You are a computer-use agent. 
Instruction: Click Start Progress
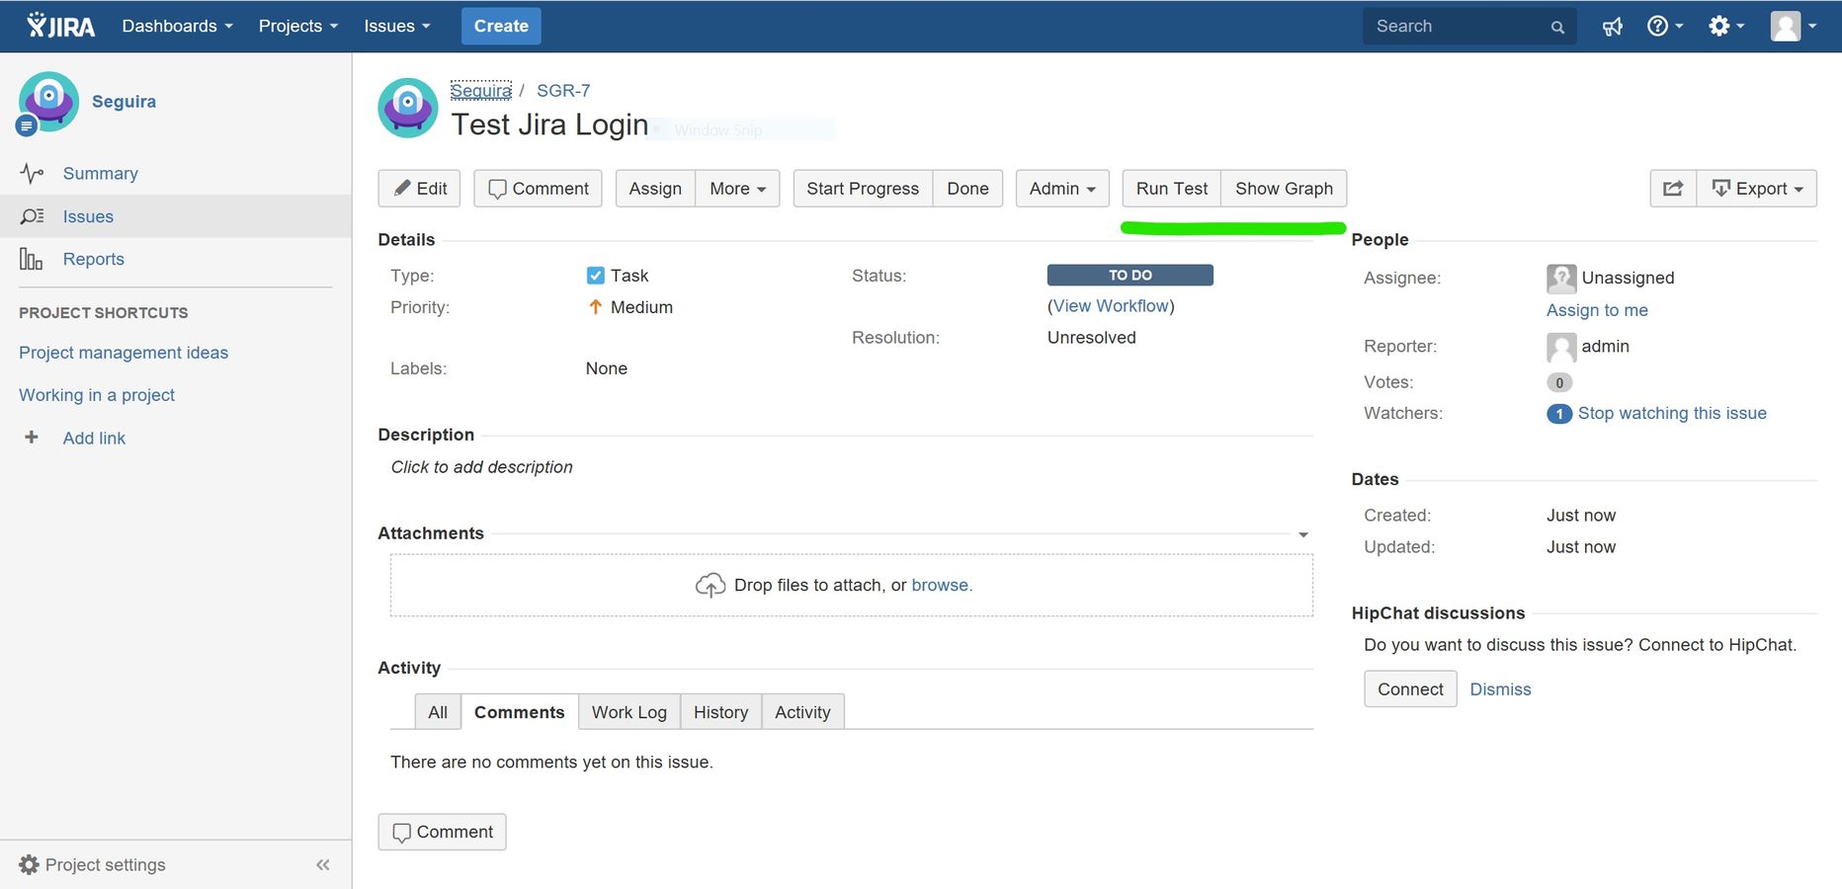[x=863, y=189]
